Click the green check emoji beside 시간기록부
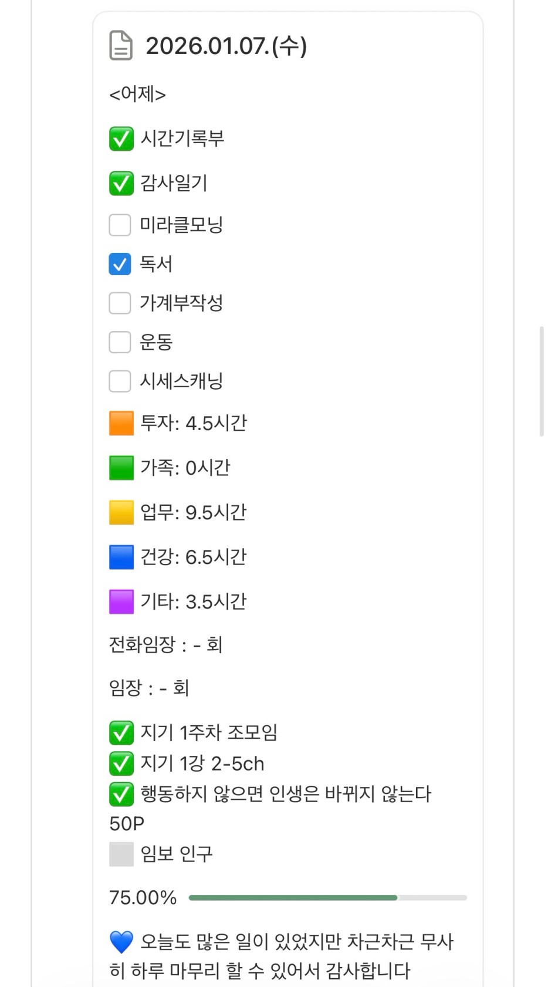 (x=121, y=139)
